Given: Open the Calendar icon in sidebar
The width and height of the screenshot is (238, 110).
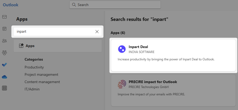Looking at the screenshot, I should [x=4, y=29].
